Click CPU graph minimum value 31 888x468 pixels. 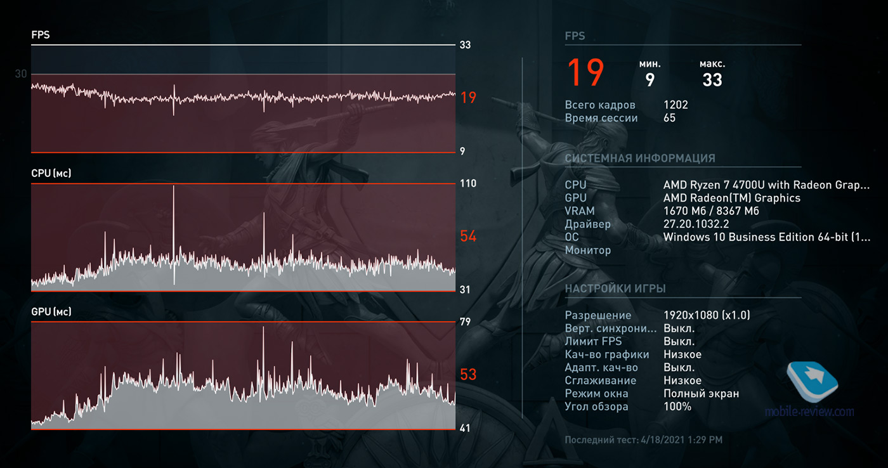(x=465, y=290)
